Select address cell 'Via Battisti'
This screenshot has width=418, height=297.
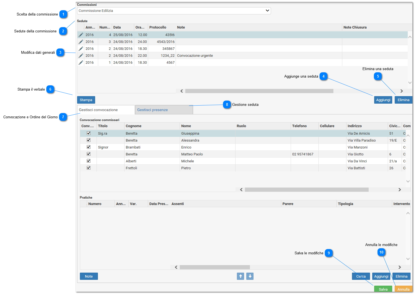coord(367,168)
